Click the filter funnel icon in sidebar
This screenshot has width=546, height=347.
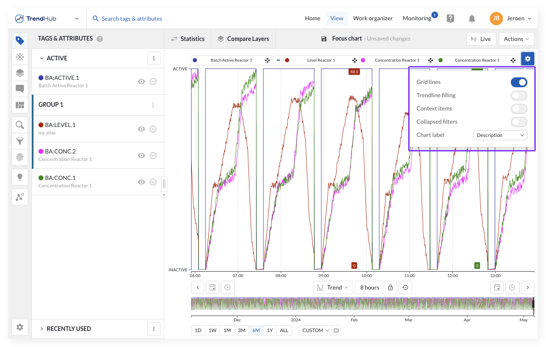[20, 141]
